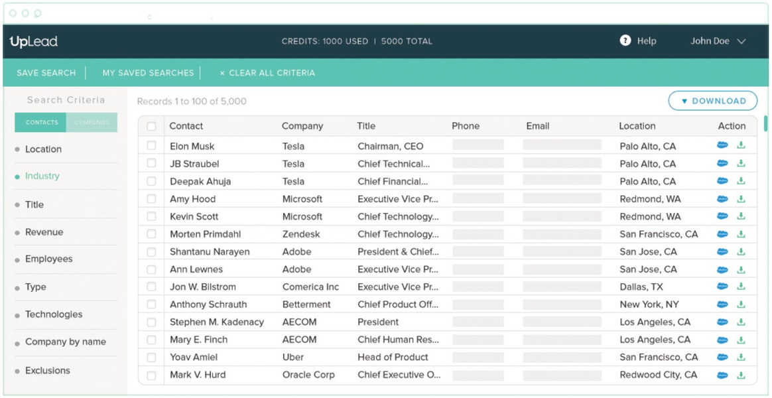This screenshot has width=772, height=398.
Task: Click the Salesforce icon for Amy Hood
Action: coord(722,198)
